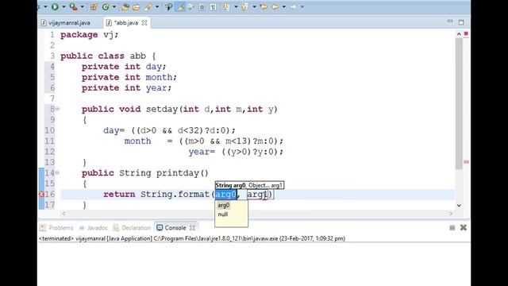Open the Back history dropdown arrow
Screen dimensions: 508x286
pos(284,7)
